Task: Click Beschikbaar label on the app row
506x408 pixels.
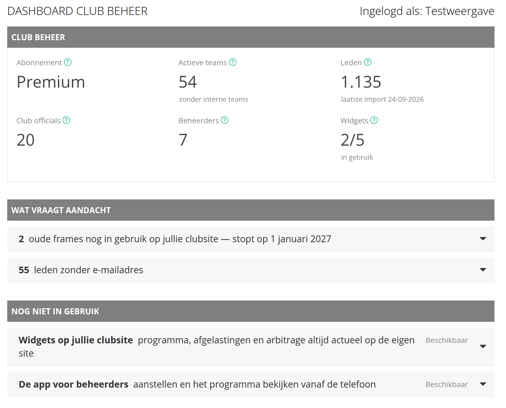Action: (447, 384)
